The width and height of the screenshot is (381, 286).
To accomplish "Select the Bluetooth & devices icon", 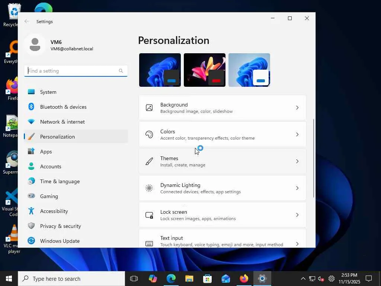I will 31,107.
